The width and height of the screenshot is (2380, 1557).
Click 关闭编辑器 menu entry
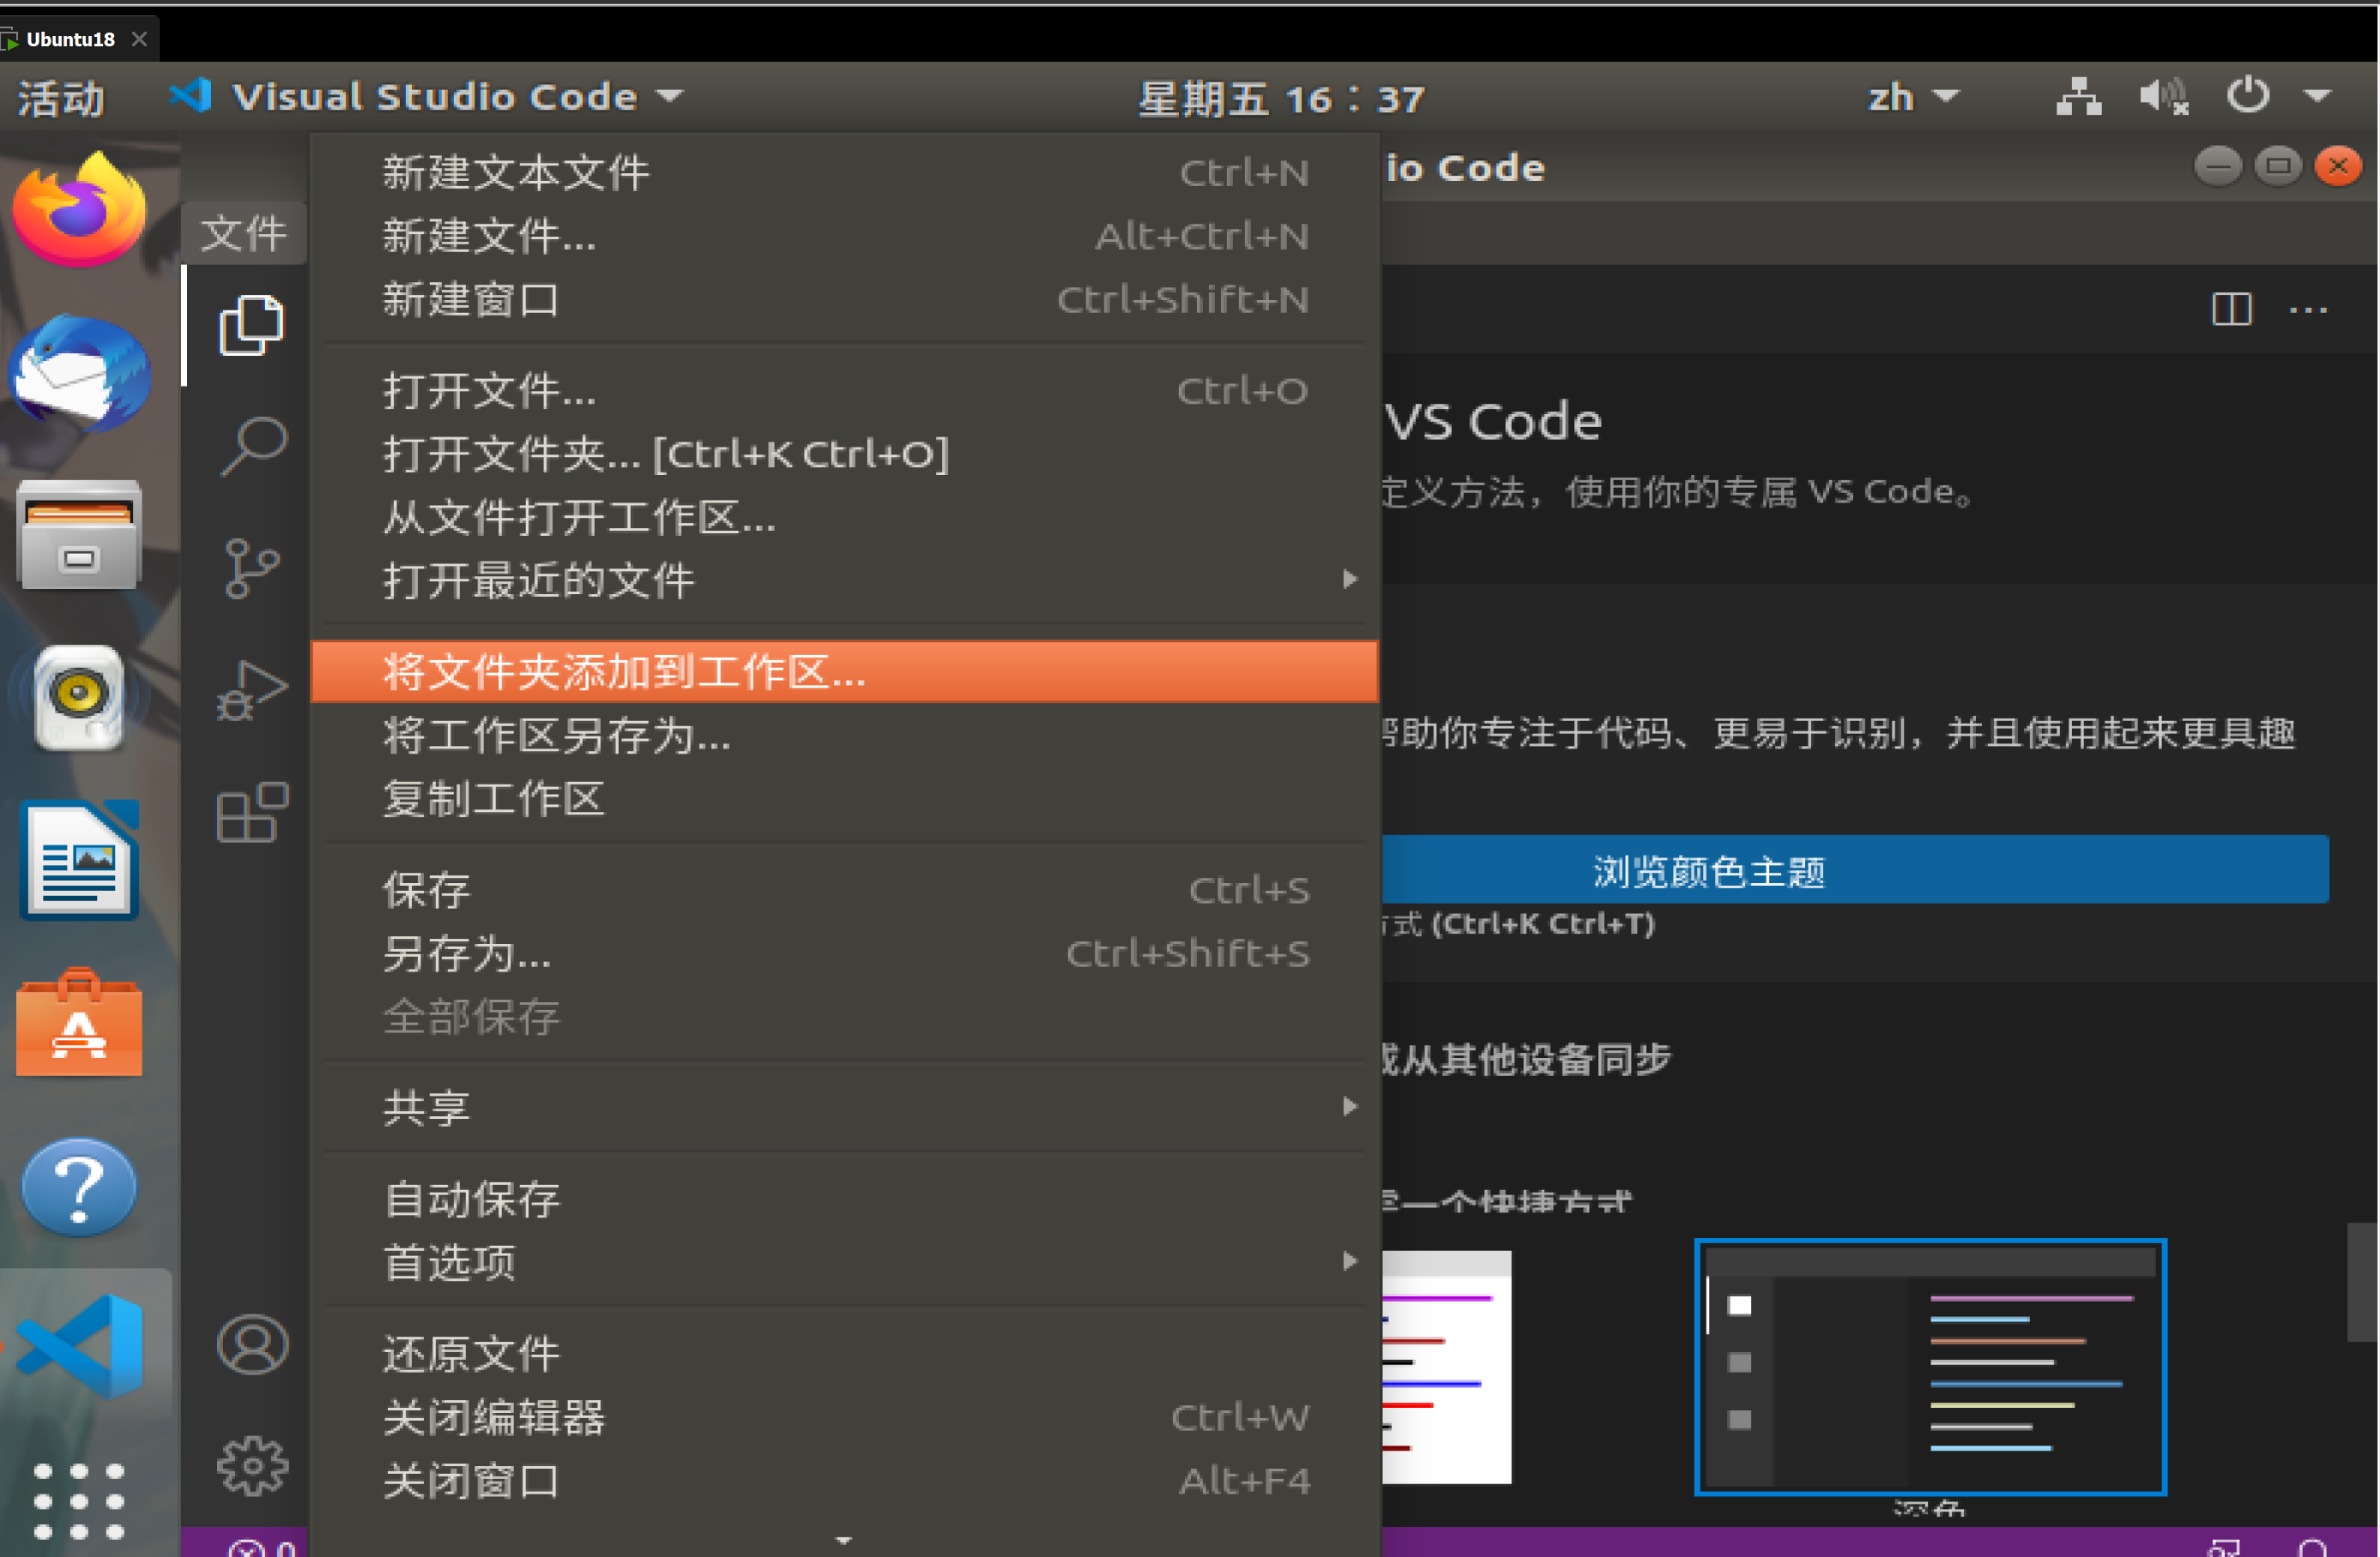pos(845,1417)
